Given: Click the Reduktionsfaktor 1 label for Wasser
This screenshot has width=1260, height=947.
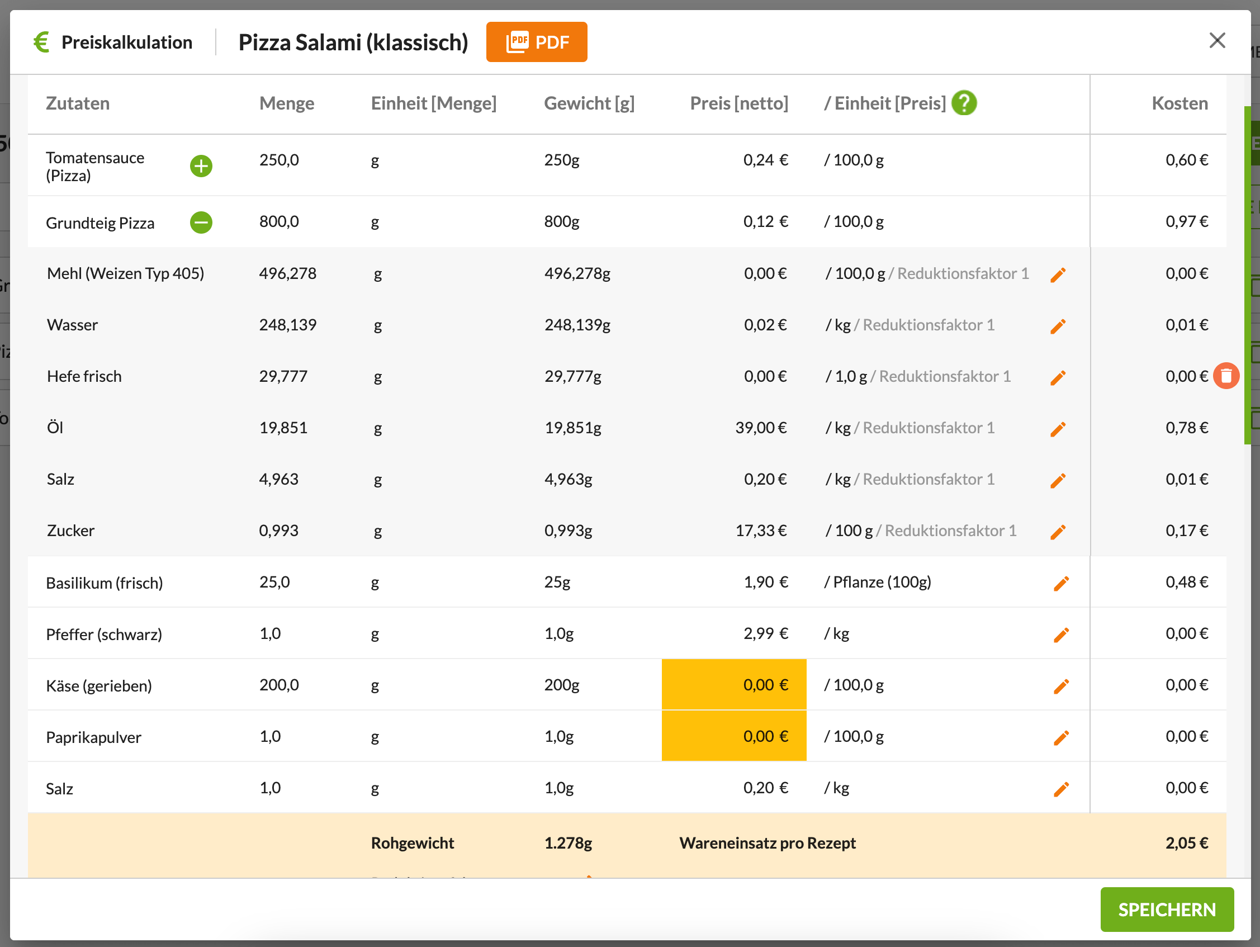Looking at the screenshot, I should [x=928, y=325].
